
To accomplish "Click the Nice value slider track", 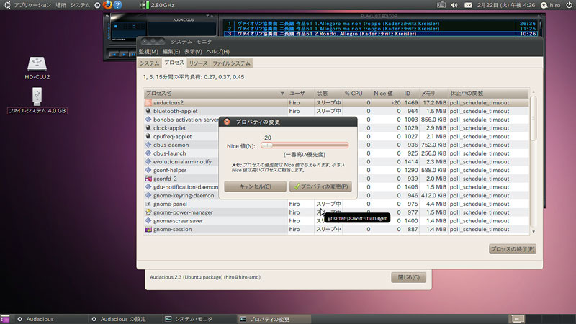I will [305, 145].
